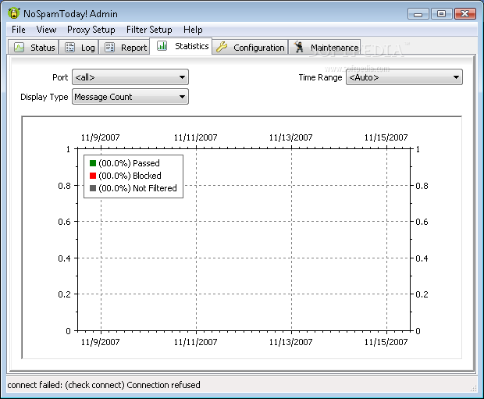Switch to the Report tab
Viewport: 484px width, 399px height.
124,48
